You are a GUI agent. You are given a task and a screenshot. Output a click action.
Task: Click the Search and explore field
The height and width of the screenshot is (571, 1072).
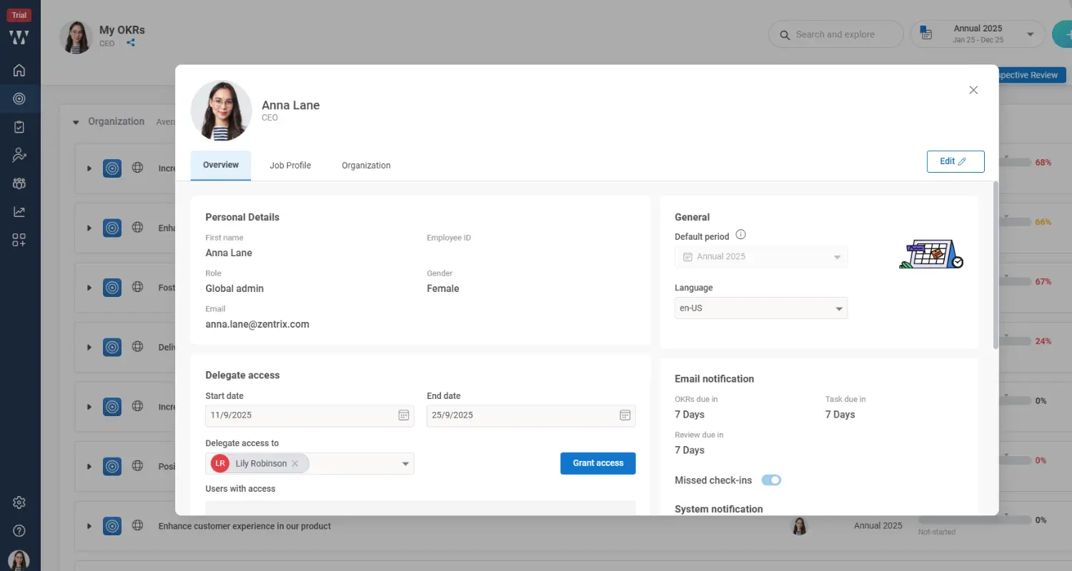point(835,34)
